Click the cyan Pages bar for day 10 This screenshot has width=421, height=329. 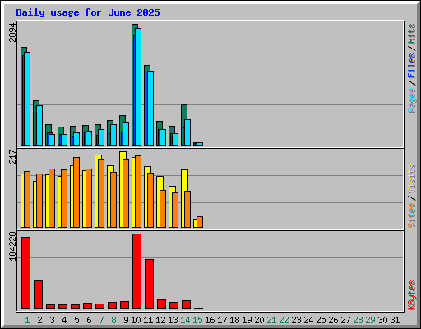click(x=138, y=86)
